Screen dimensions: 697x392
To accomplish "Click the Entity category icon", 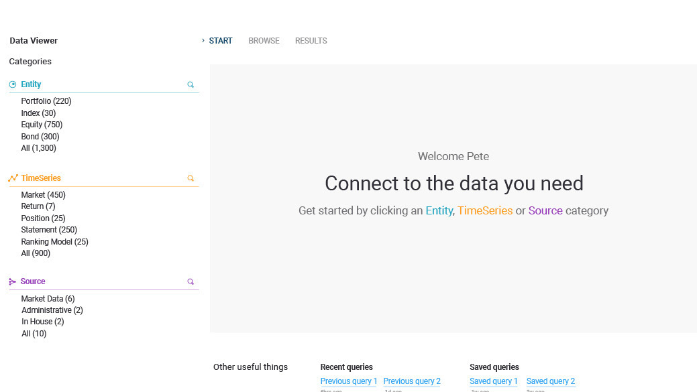I will [13, 84].
